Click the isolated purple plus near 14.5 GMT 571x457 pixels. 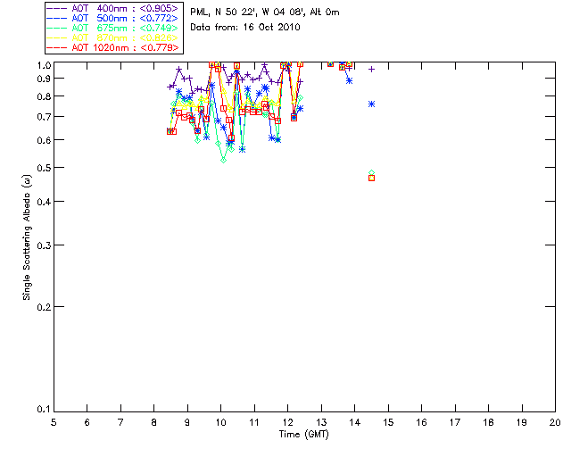click(372, 69)
